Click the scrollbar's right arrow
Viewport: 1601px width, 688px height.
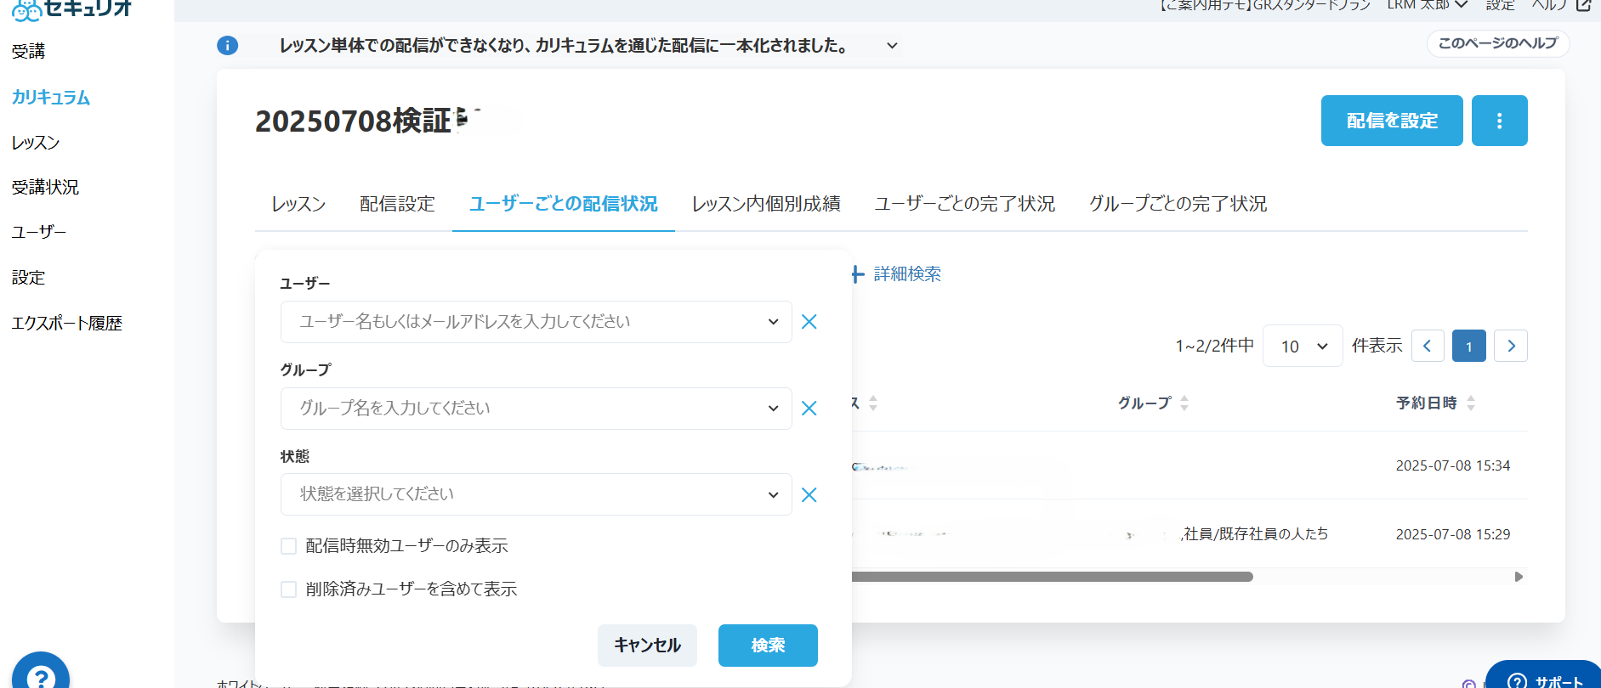[1519, 577]
